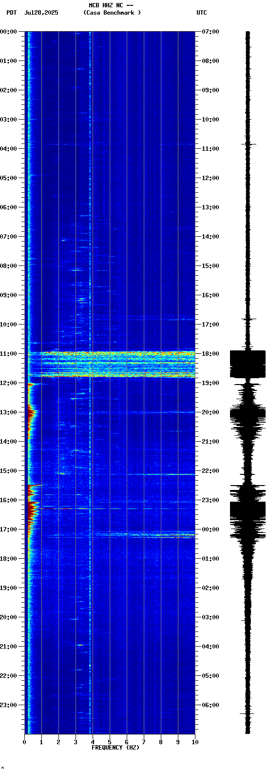This screenshot has width=269, height=773.
Task: Click the 07:00 UTC time label
Action: coord(211,32)
